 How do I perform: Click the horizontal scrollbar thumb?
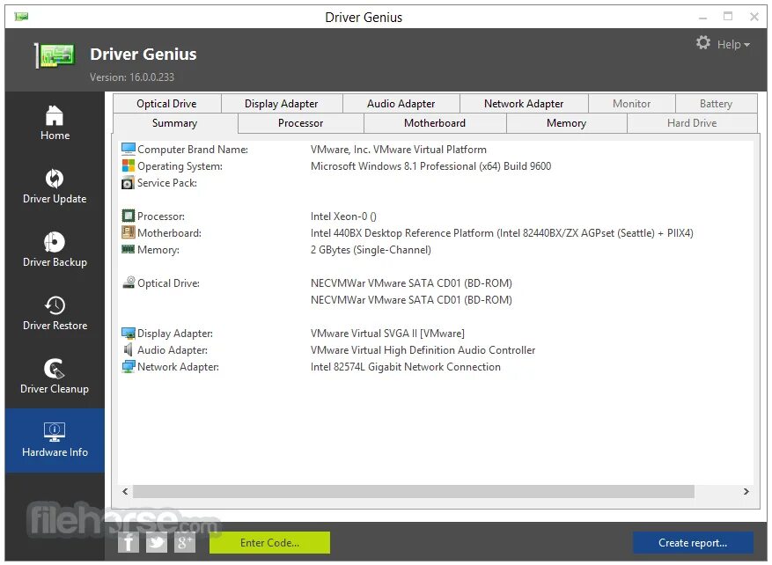point(414,491)
